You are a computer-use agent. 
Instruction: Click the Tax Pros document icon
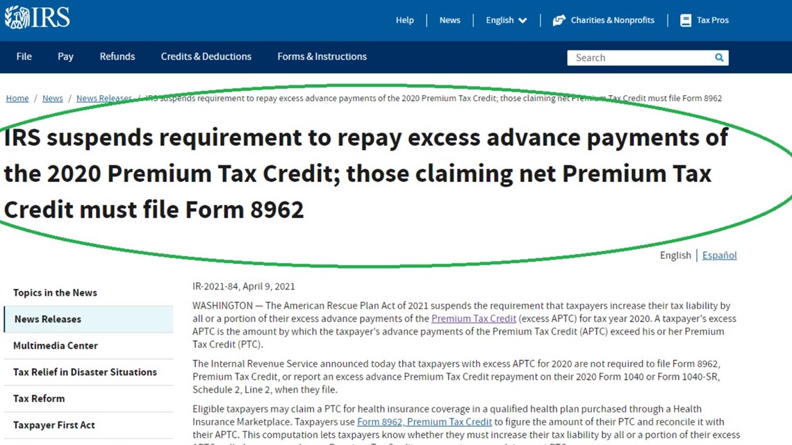(686, 20)
